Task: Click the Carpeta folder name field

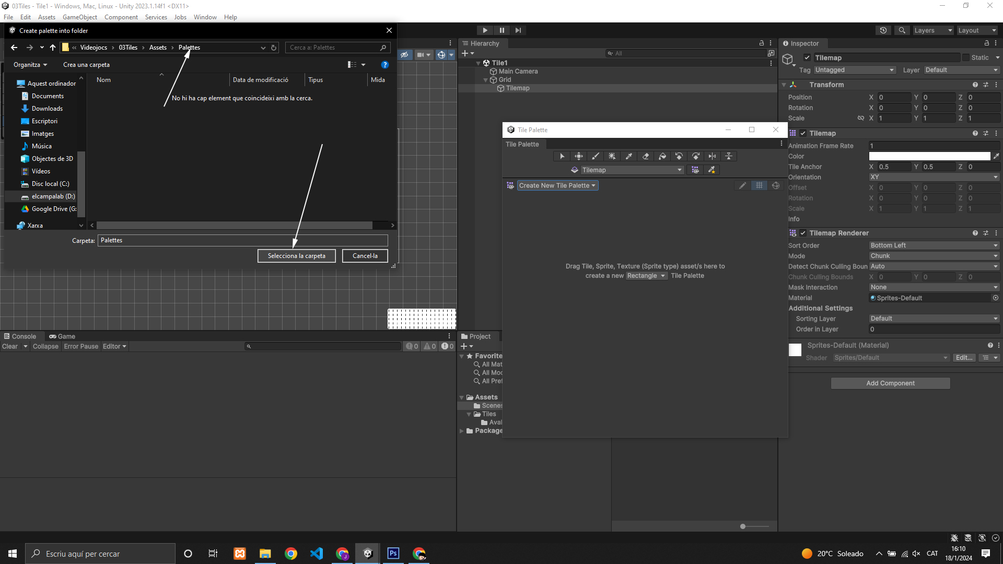Action: (242, 240)
